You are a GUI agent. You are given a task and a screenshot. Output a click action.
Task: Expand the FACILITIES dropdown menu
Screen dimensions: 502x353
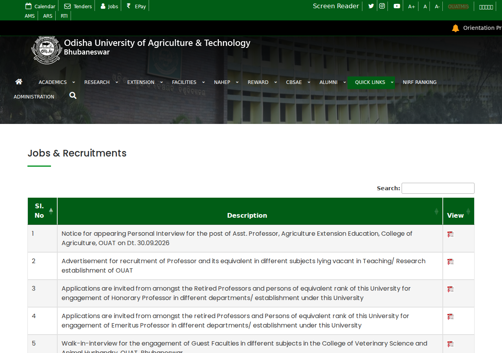coord(188,82)
